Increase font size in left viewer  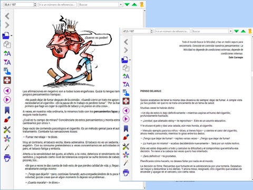click(7, 53)
